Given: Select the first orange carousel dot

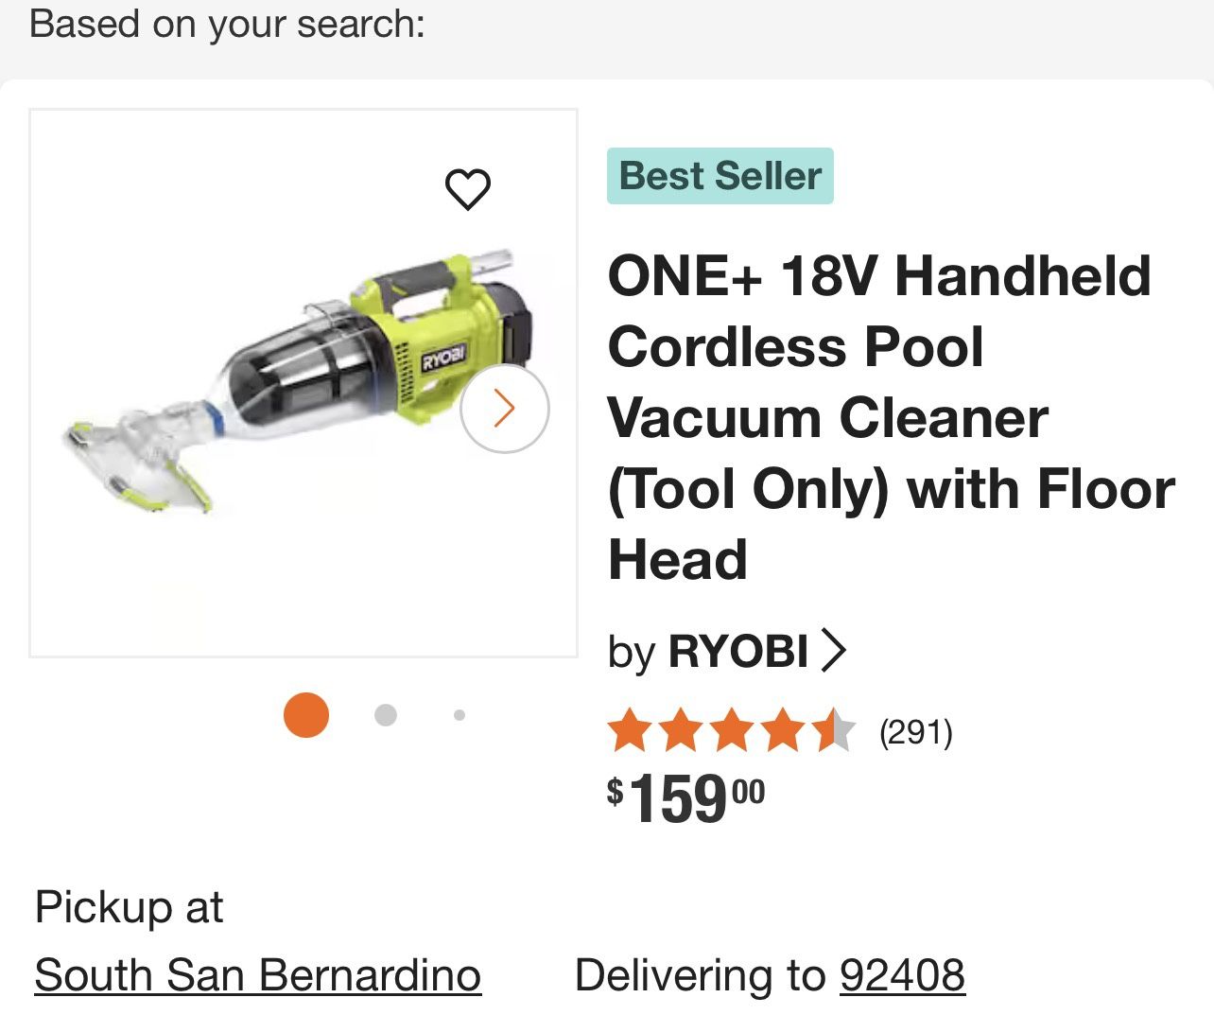Looking at the screenshot, I should 306,715.
